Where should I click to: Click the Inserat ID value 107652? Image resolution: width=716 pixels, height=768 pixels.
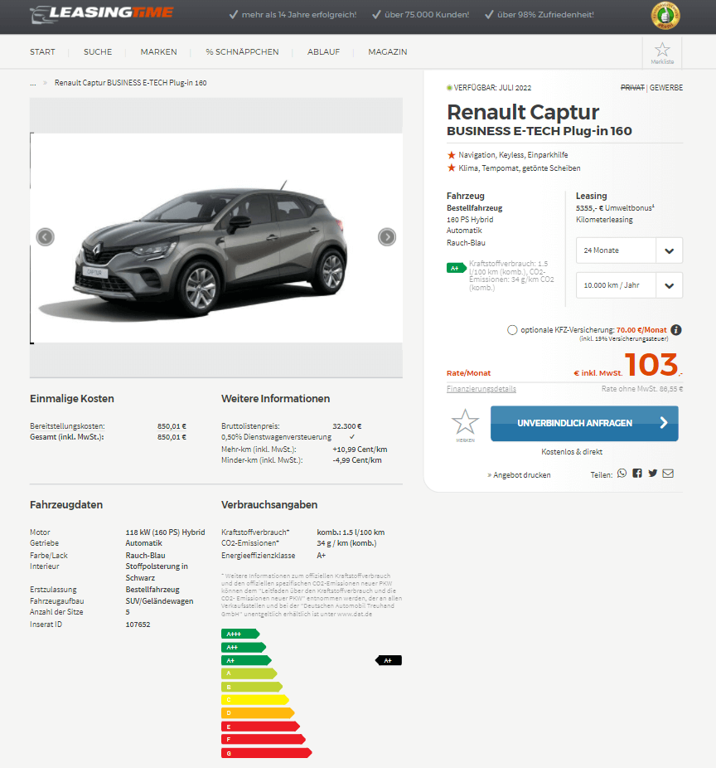[138, 625]
